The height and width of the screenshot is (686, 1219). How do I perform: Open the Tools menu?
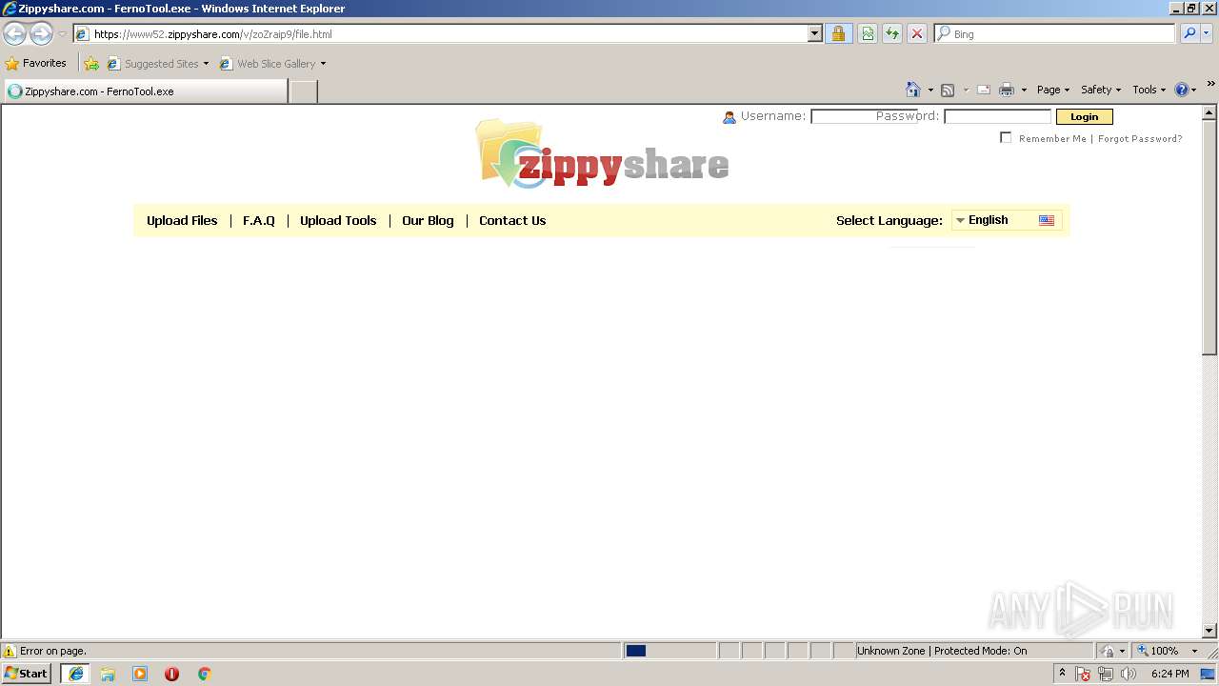click(x=1149, y=90)
